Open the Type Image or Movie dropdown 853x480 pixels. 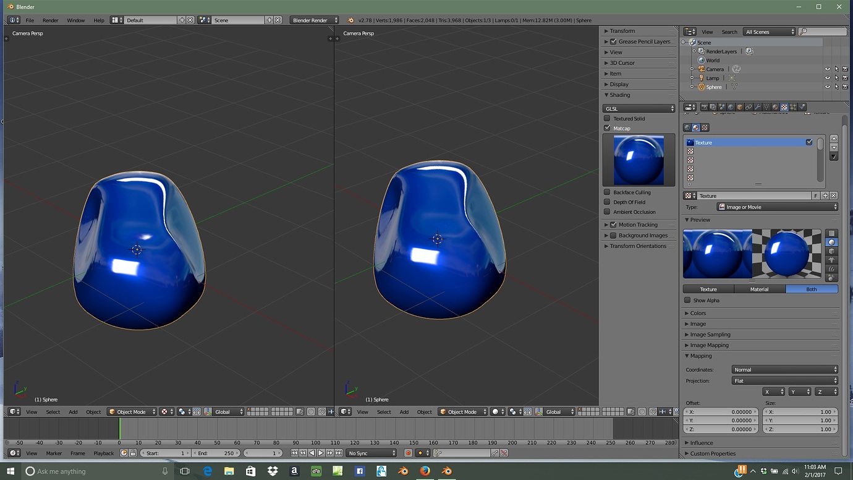pyautogui.click(x=777, y=207)
